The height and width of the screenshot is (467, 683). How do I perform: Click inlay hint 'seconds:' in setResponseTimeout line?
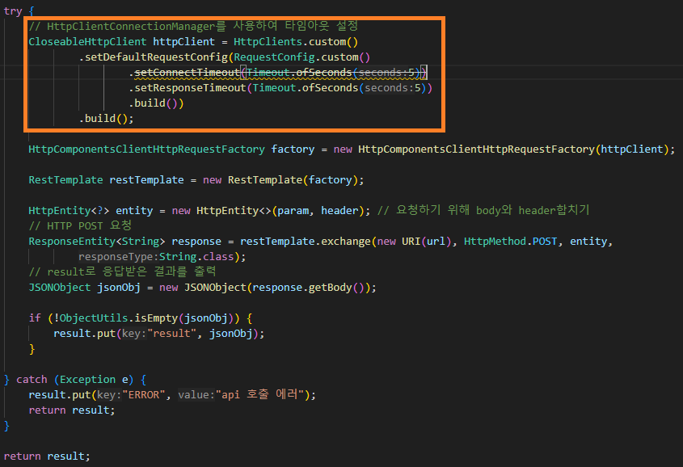[x=390, y=88]
